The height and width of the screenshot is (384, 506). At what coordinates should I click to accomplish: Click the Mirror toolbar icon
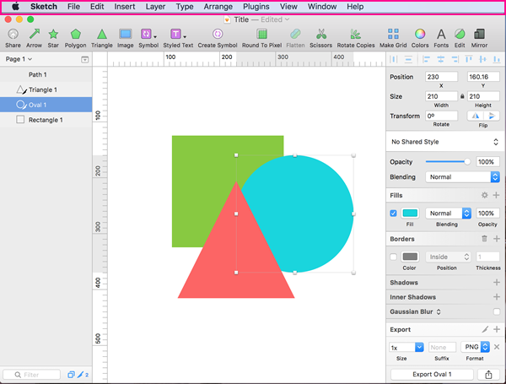coord(479,35)
